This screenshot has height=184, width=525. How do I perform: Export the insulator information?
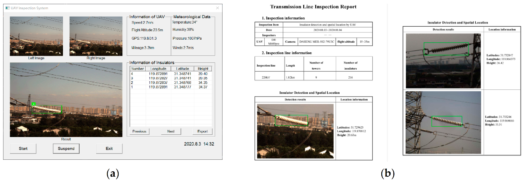202,131
